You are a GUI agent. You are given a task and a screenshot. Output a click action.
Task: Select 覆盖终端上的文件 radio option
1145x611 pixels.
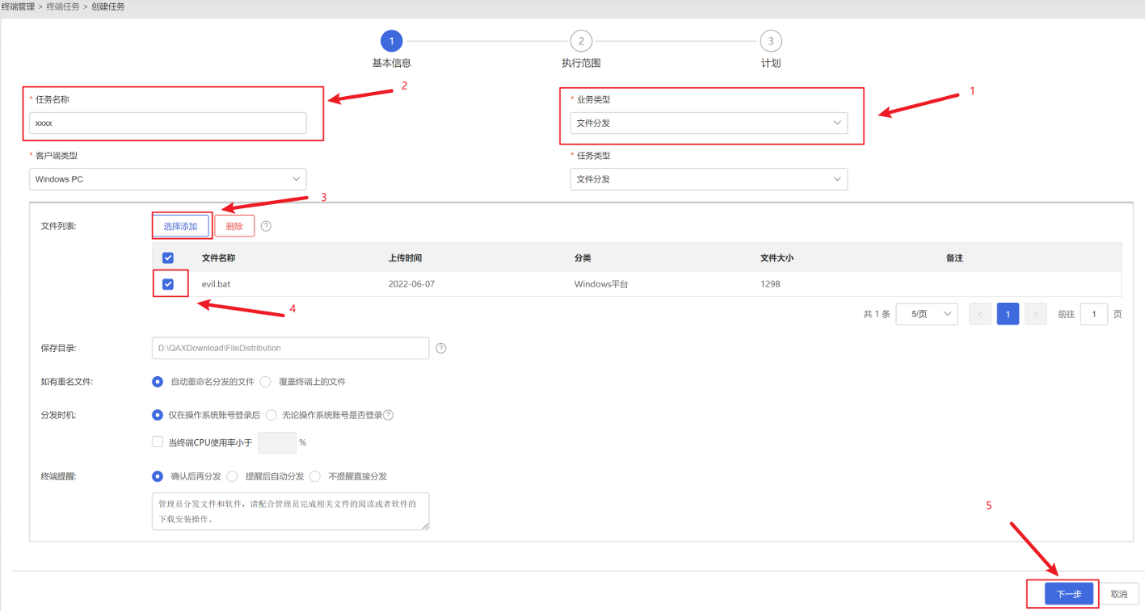click(266, 382)
